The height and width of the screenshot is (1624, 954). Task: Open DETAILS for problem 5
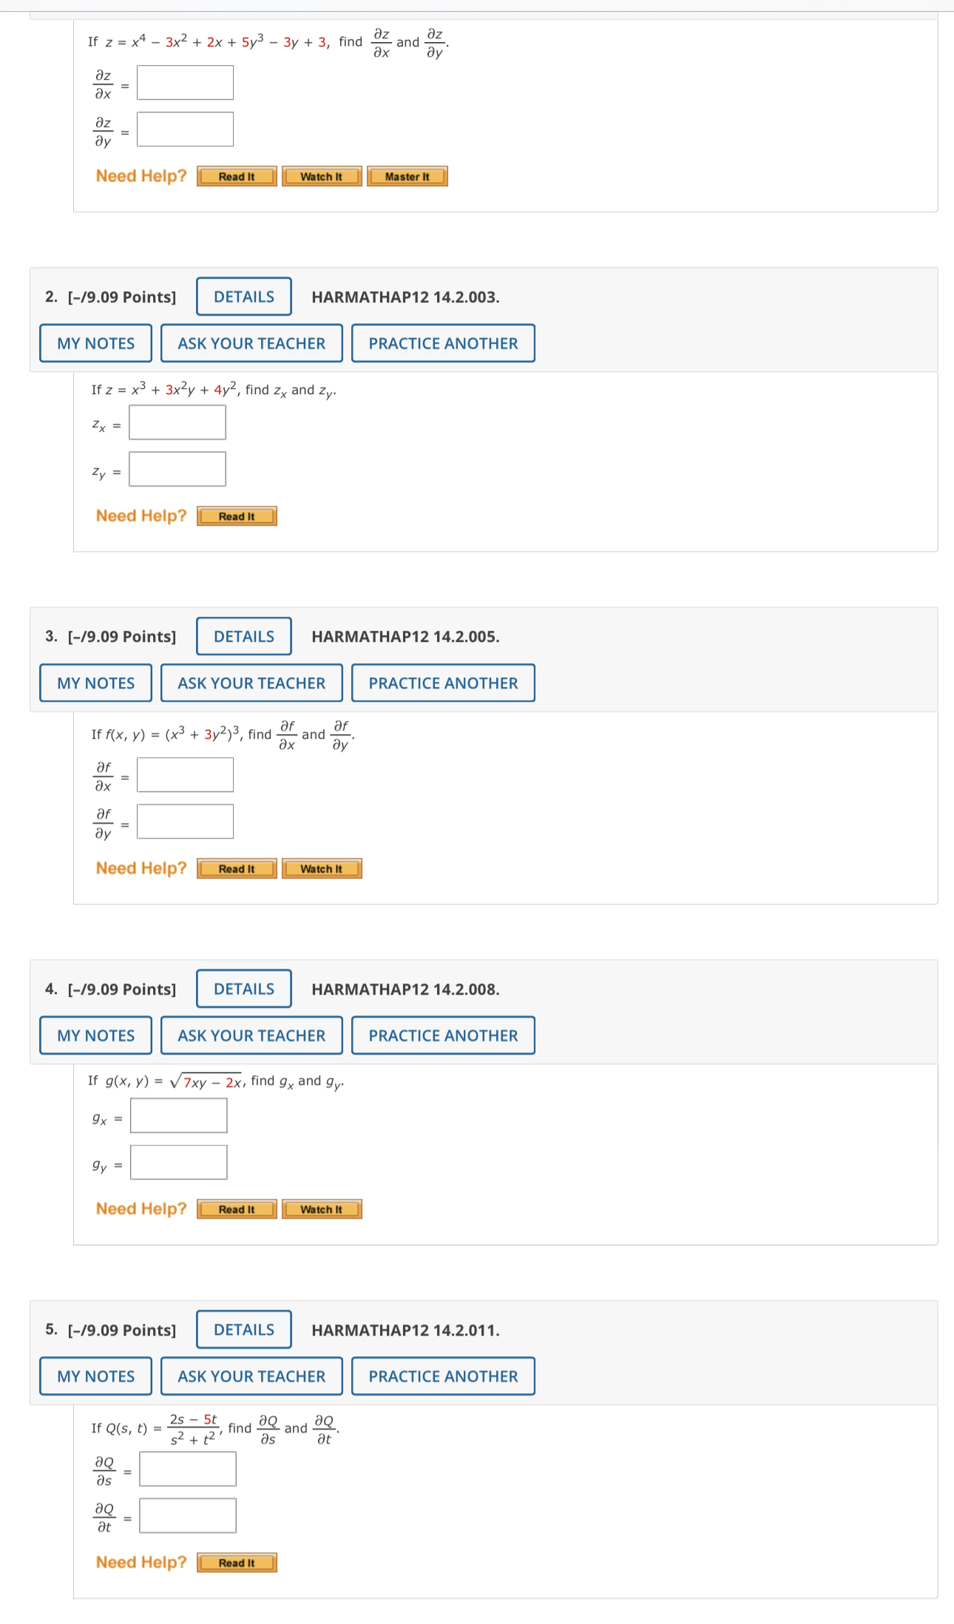tap(243, 1329)
